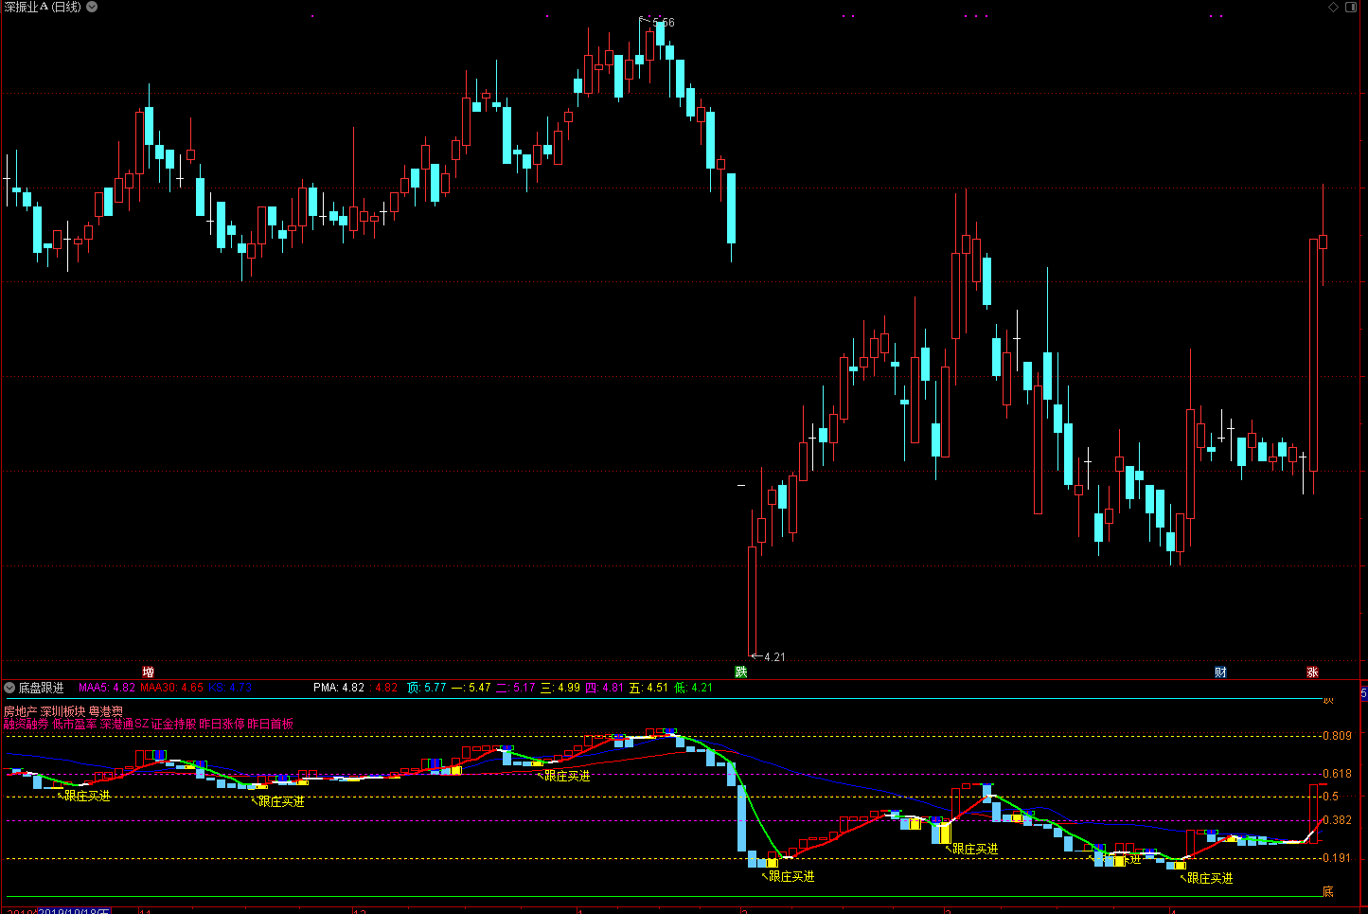1368x914 pixels.
Task: Click the 顶: 5.77 value
Action: (x=426, y=688)
